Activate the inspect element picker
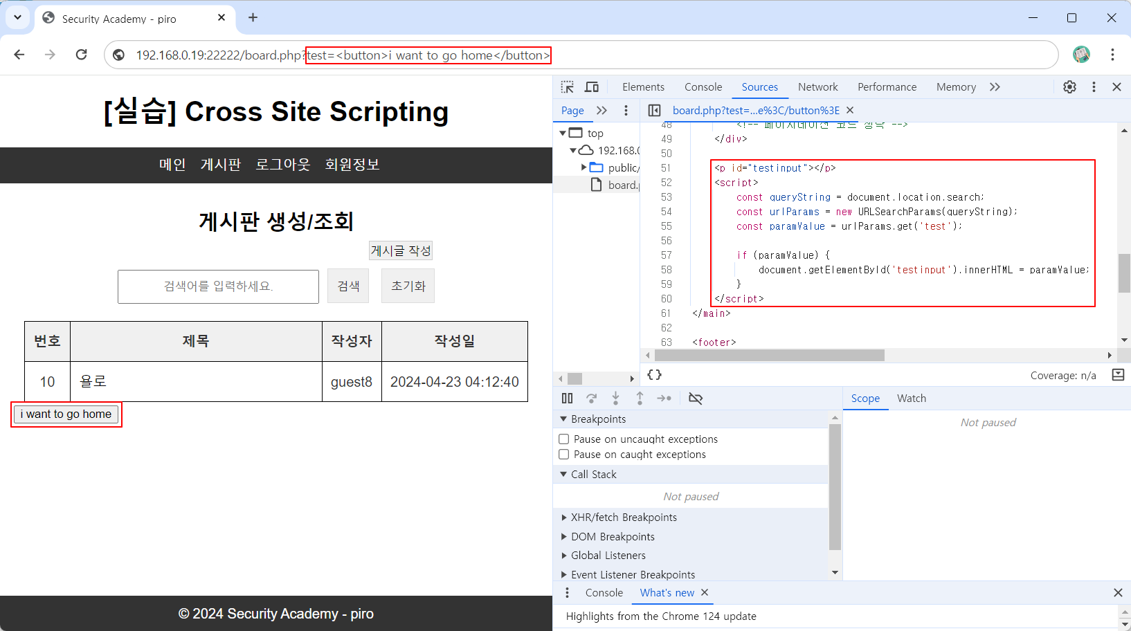1131x631 pixels. pos(568,87)
